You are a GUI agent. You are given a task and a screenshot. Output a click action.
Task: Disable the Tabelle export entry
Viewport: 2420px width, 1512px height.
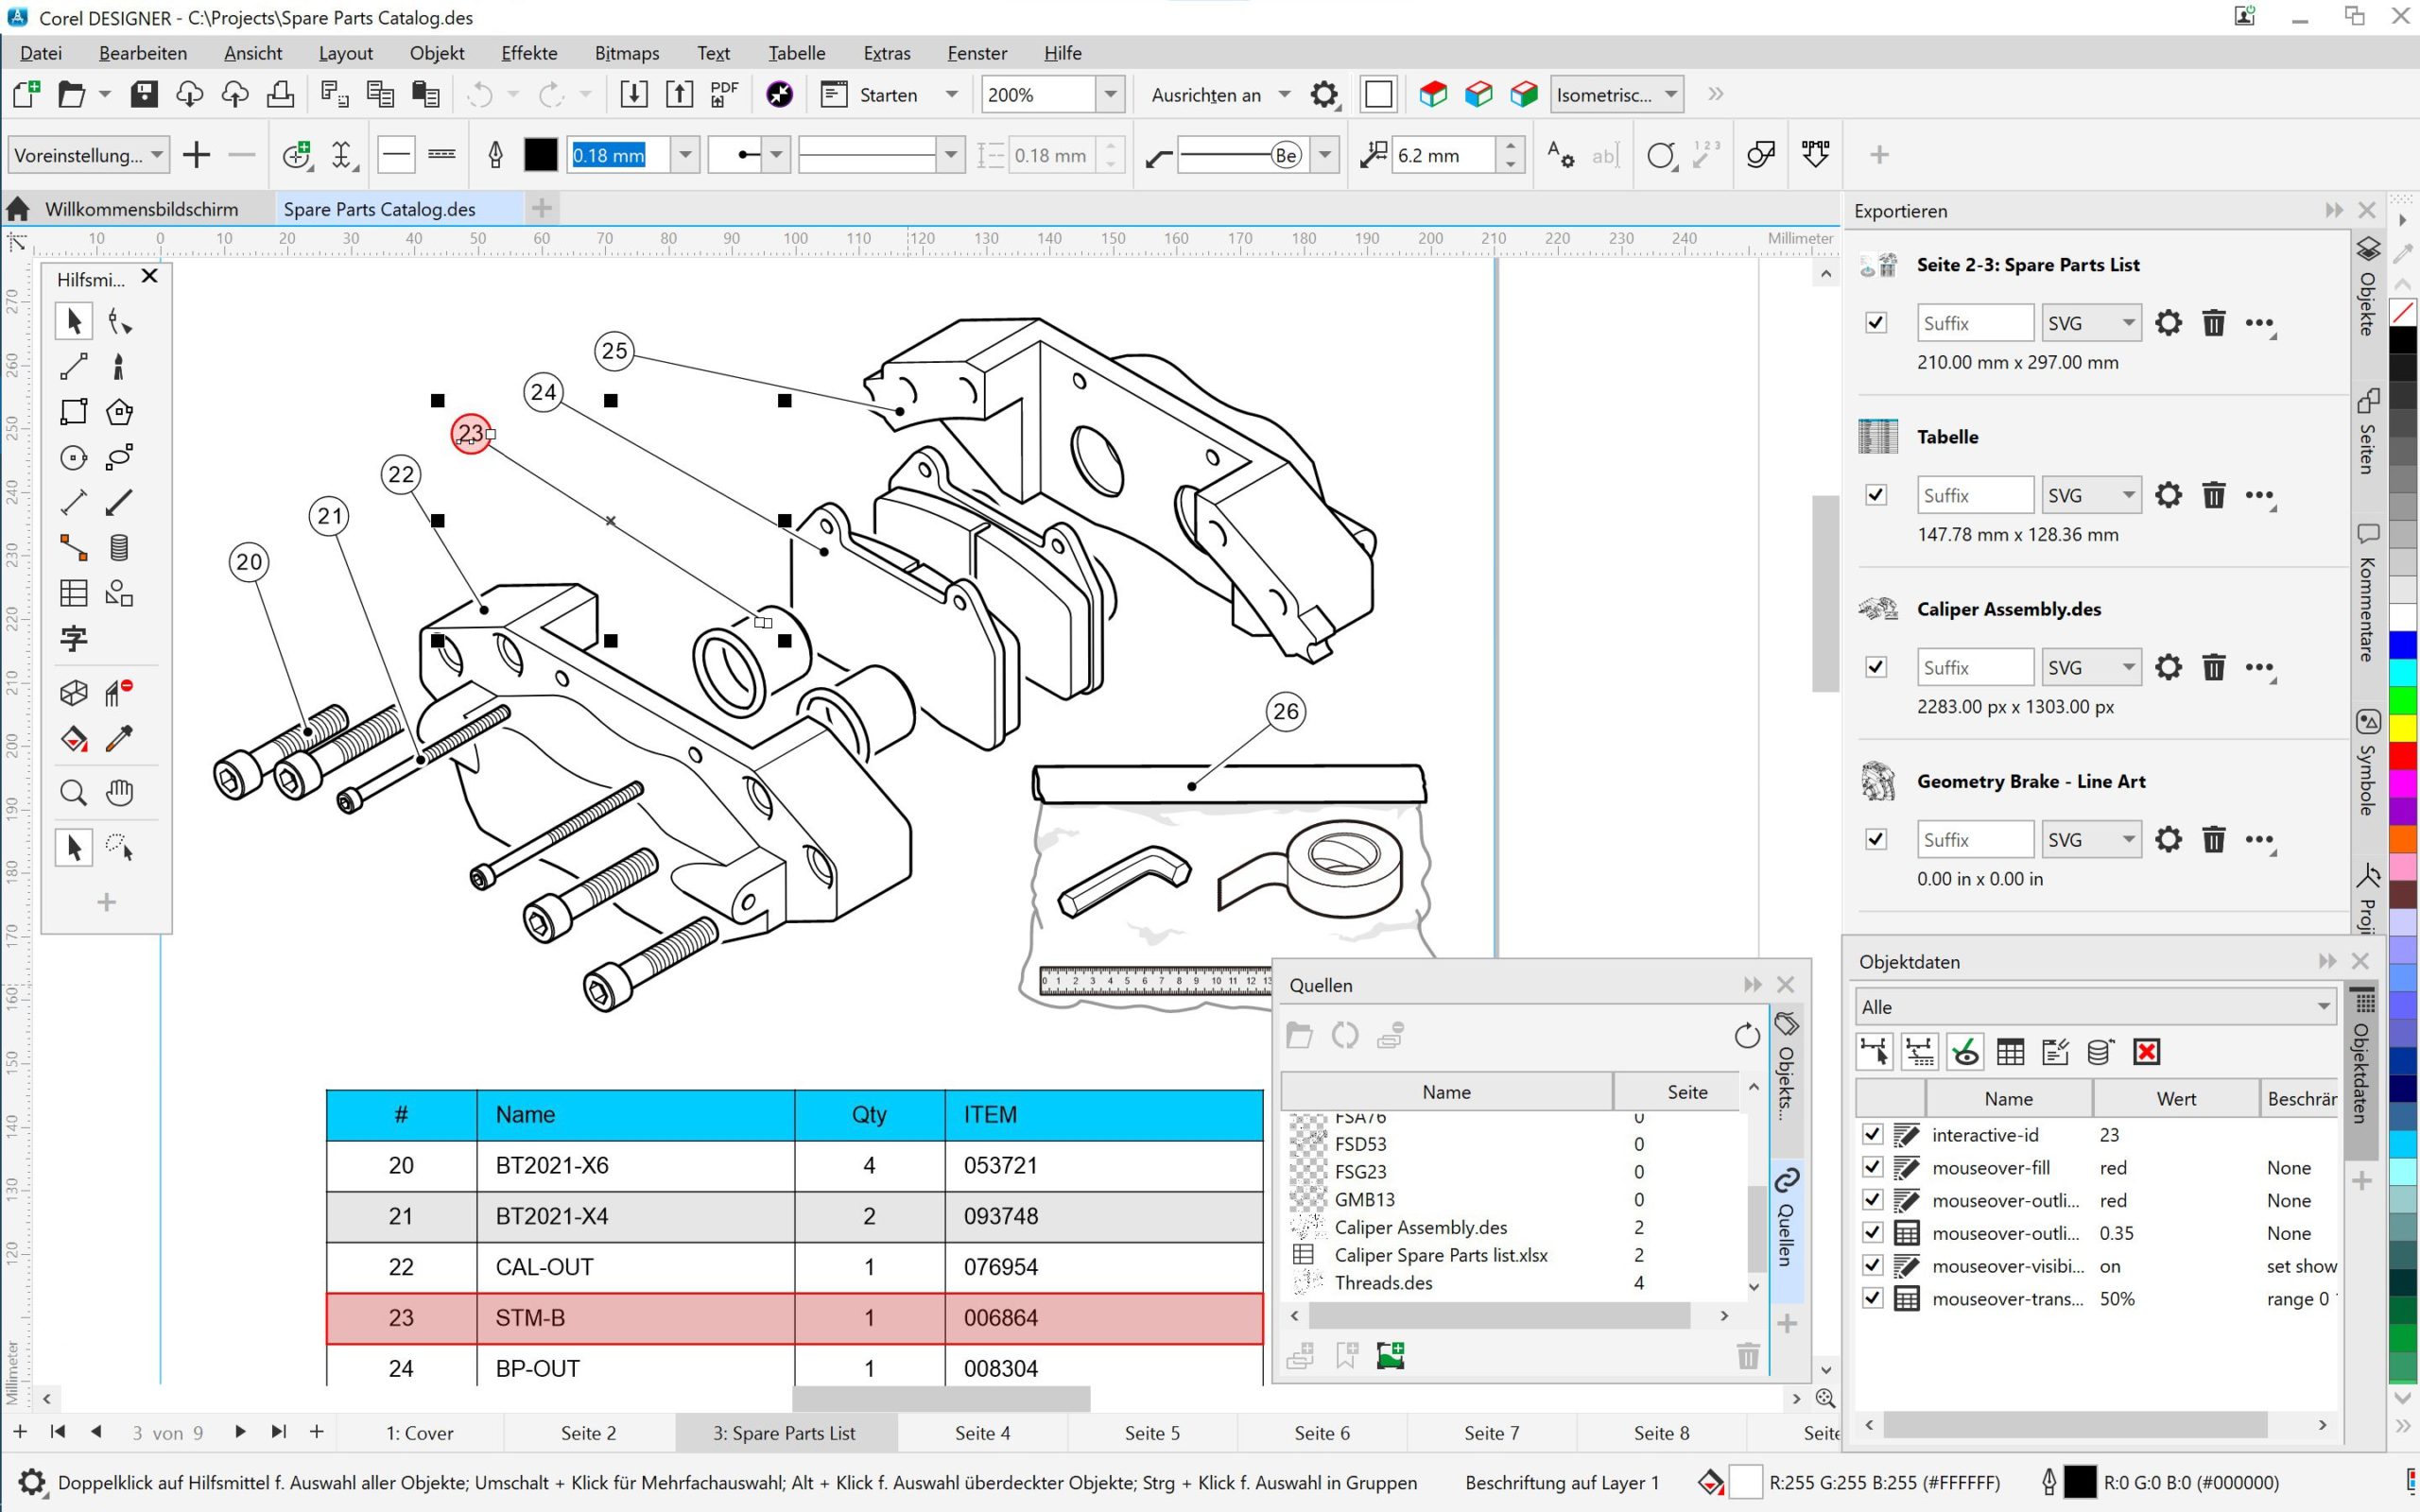(x=1877, y=494)
